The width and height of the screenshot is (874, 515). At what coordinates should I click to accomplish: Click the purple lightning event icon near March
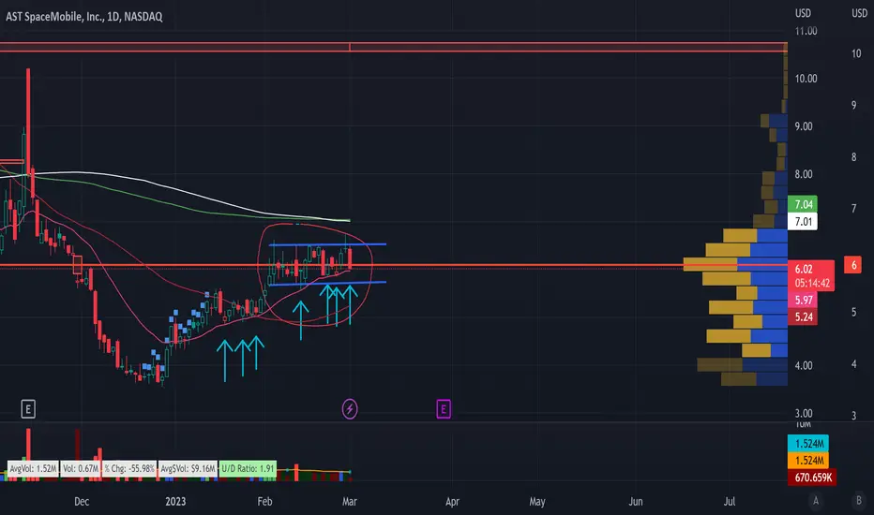(350, 409)
